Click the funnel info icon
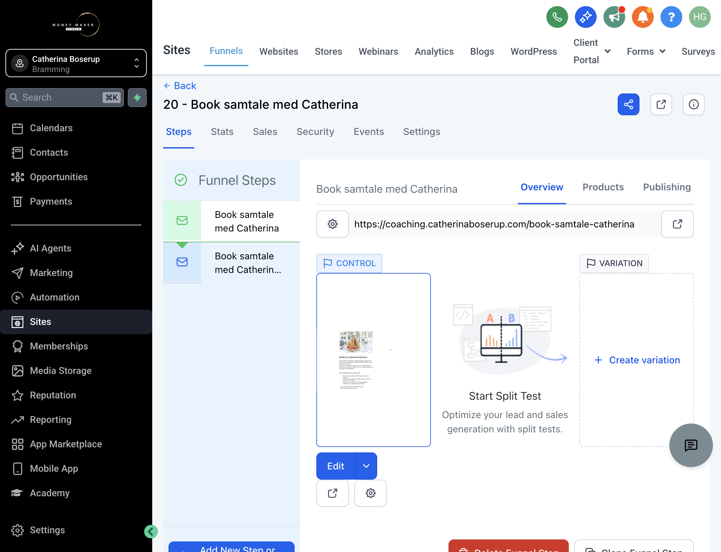 point(693,104)
